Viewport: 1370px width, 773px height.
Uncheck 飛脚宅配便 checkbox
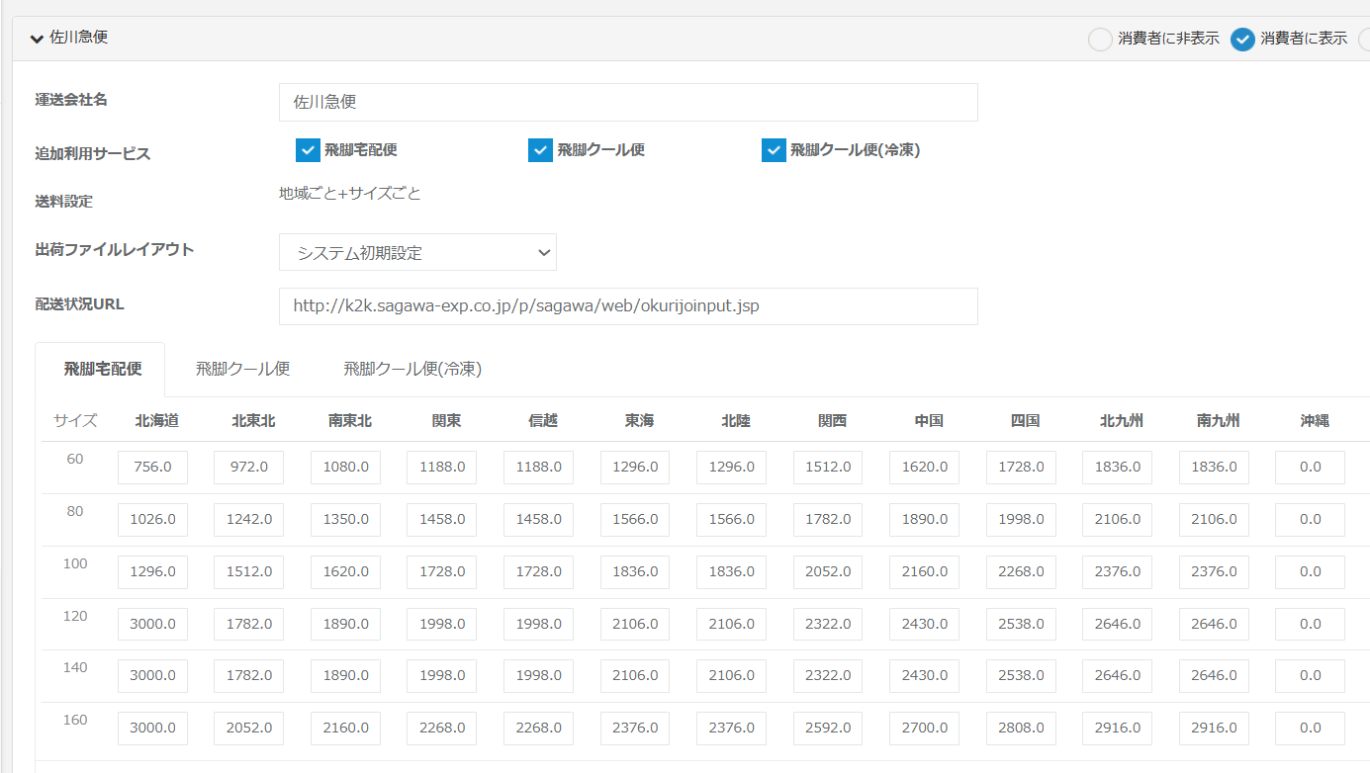click(307, 150)
